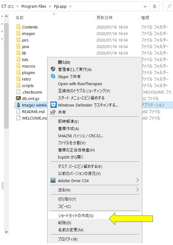Click navigation pane scroll down arrow
173x245 pixels.
(7, 232)
